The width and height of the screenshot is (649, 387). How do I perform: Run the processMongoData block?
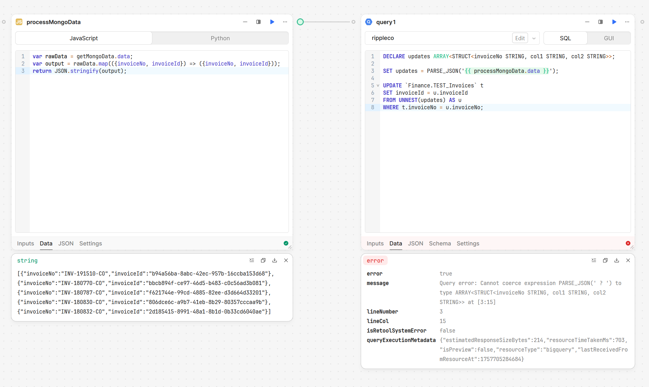272,22
